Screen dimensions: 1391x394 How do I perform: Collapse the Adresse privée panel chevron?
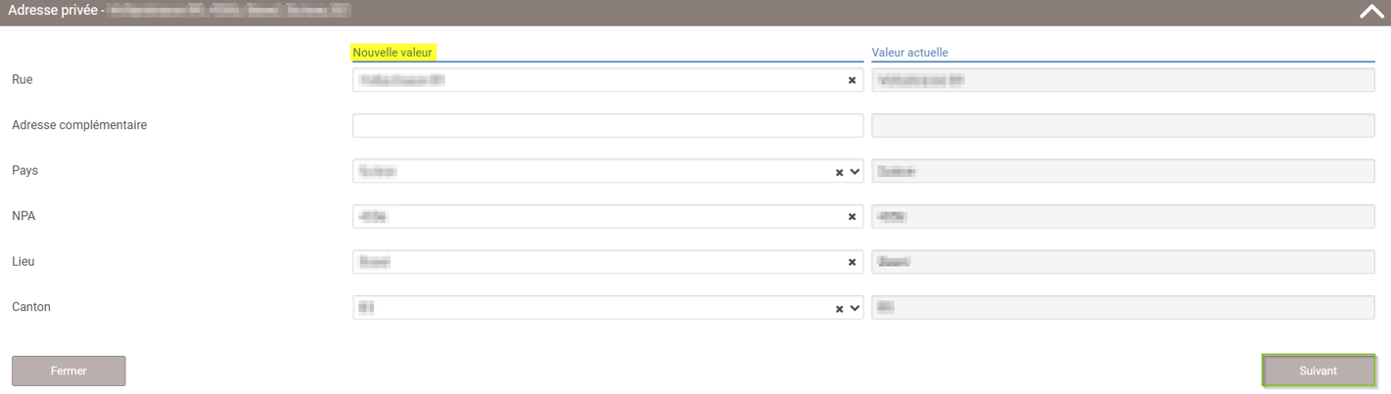pyautogui.click(x=1368, y=13)
